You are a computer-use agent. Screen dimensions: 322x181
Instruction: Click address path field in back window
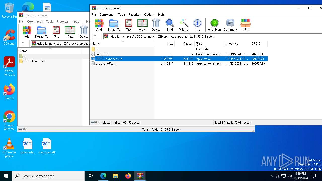click(x=60, y=43)
